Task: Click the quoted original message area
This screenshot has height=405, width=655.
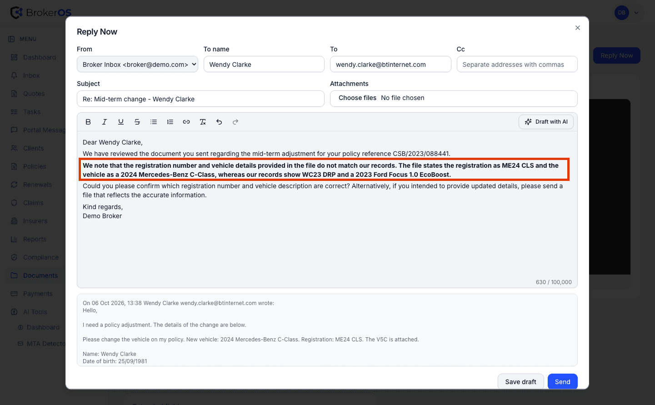Action: point(327,330)
